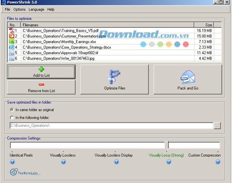
Task: Open the Language menu
Action: tap(36, 9)
